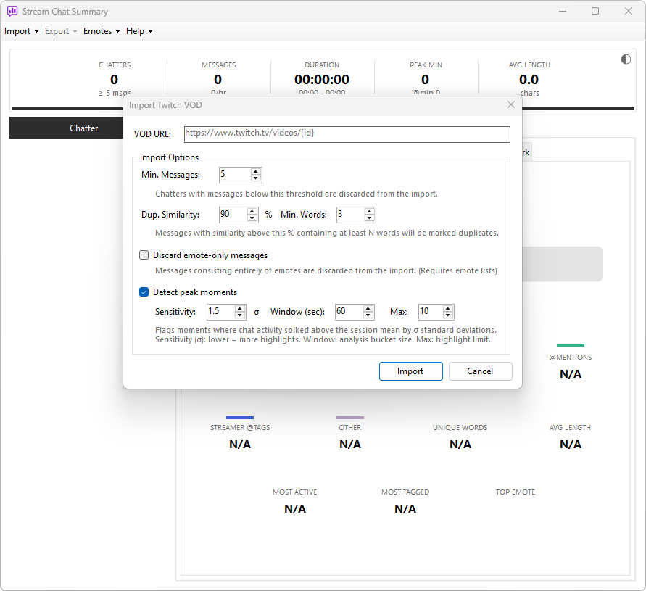Click the Sensitivity value field
Viewport: 646px width, 591px height.
point(221,312)
